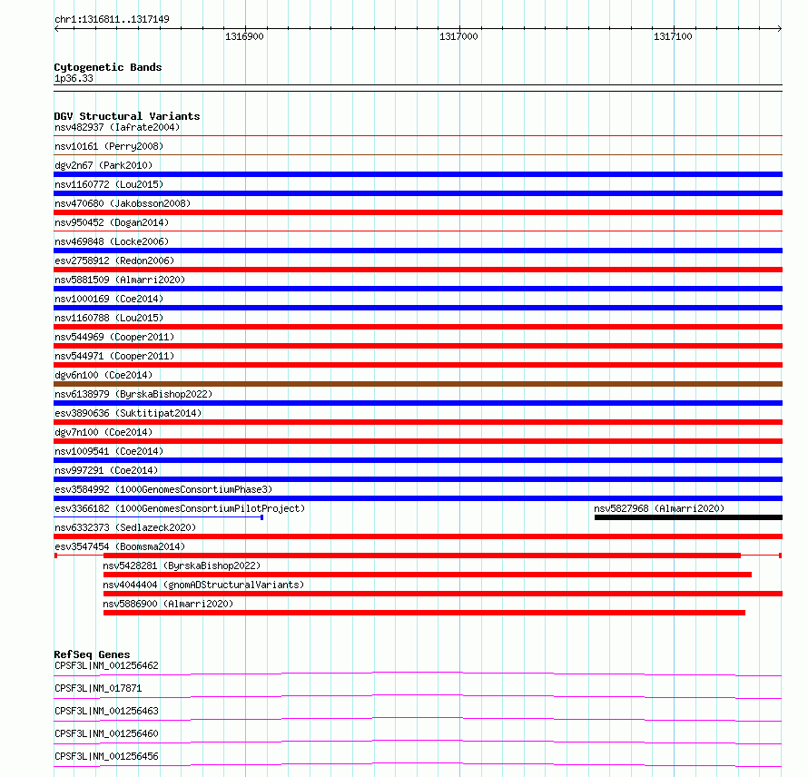Open nsv4044404 (gnomADStructuralVariants) label
Screen dimensions: 808x777
[203, 585]
